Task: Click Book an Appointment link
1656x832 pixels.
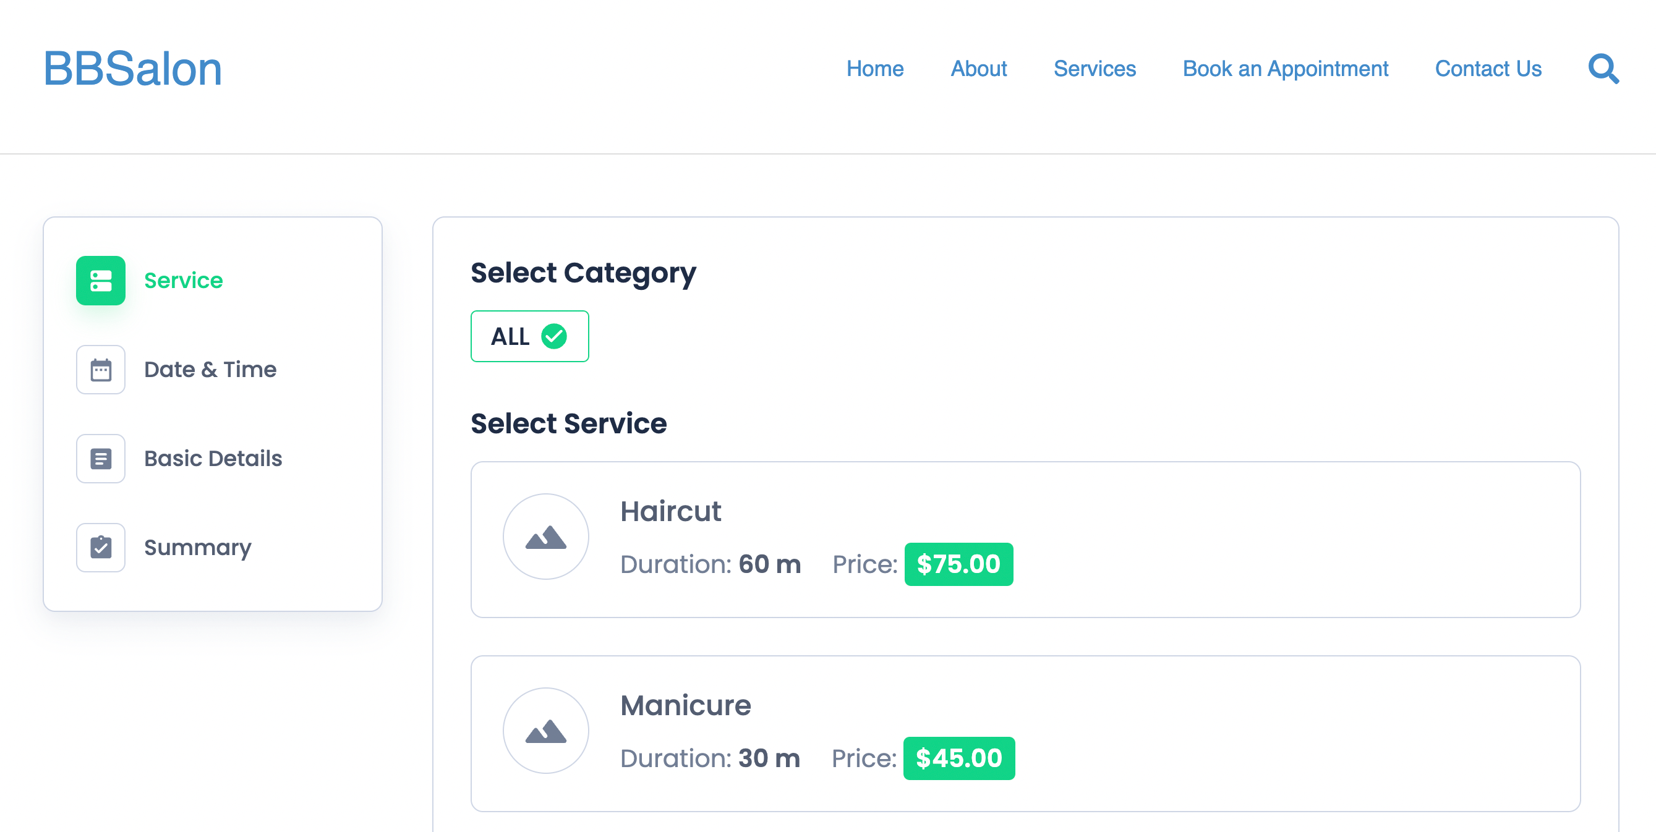Action: [1285, 69]
